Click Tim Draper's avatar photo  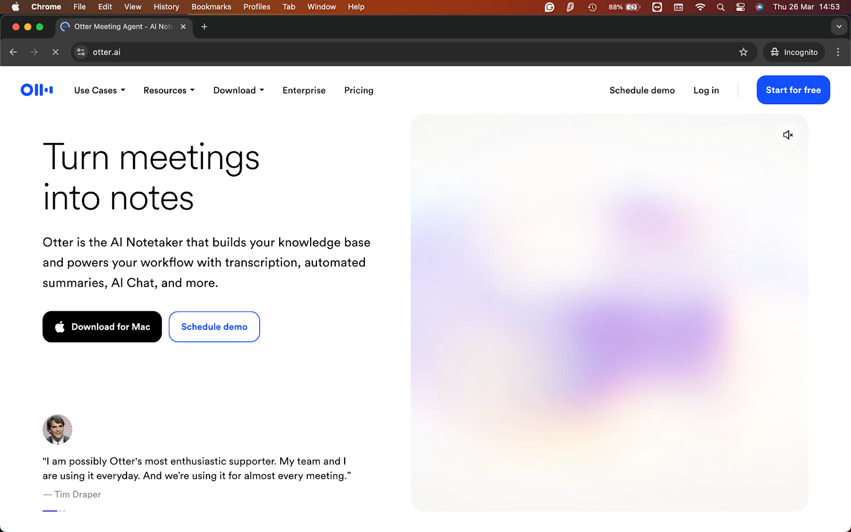point(57,429)
